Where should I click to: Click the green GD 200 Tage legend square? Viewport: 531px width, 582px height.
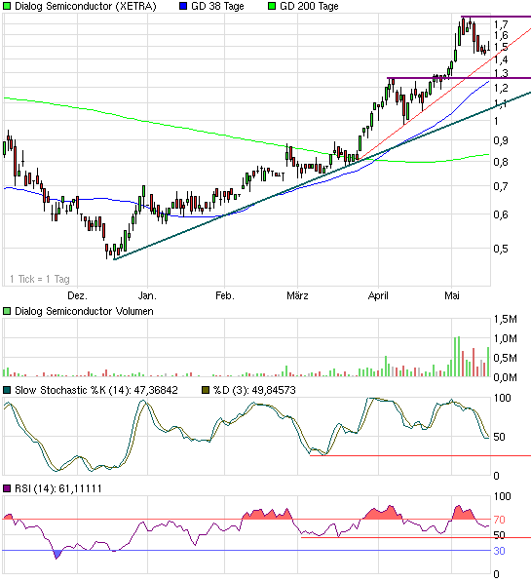pos(272,6)
